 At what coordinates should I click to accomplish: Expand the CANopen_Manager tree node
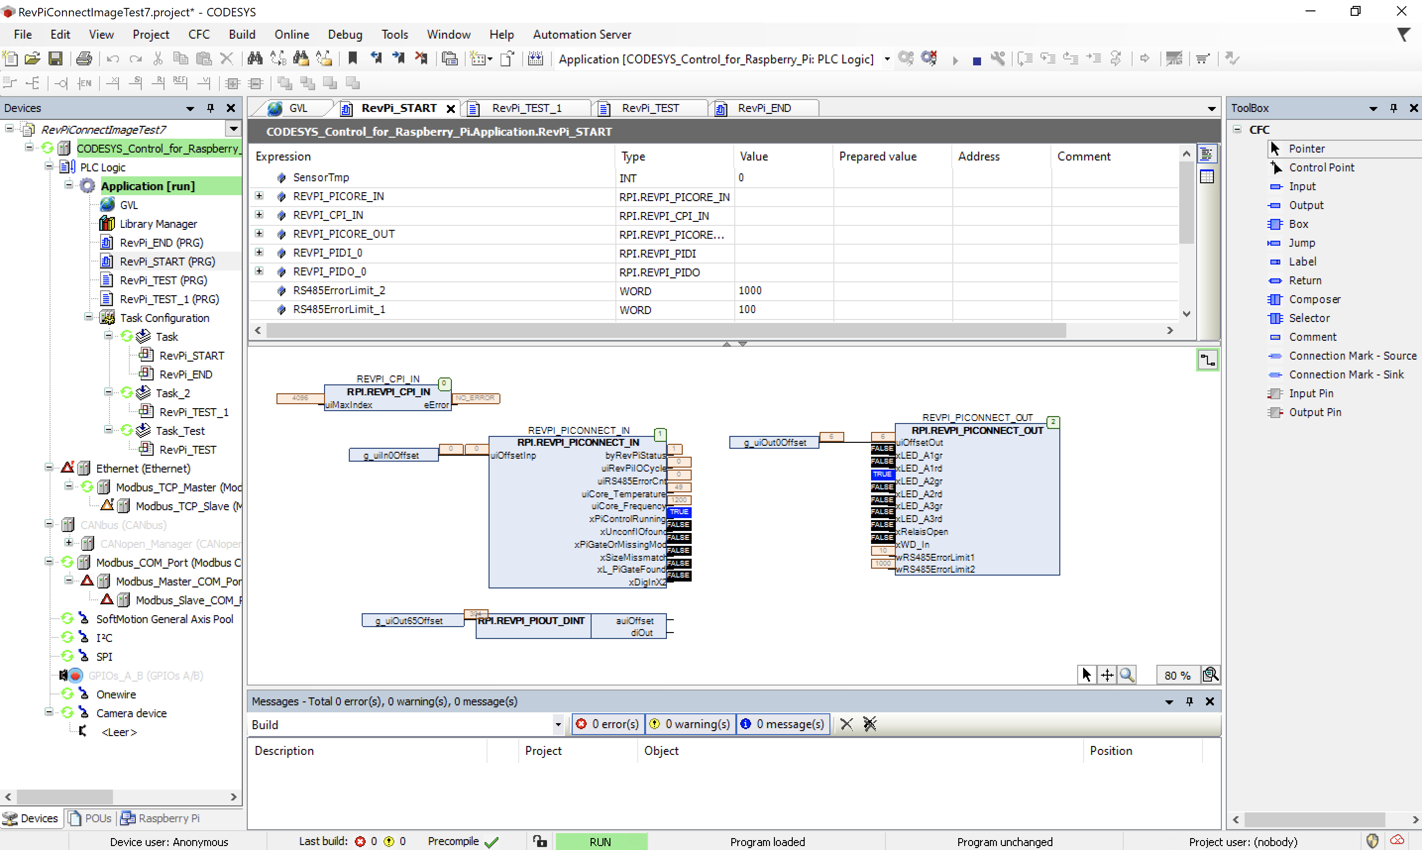coord(68,542)
